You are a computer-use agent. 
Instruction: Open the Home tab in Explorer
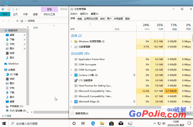click(x=15, y=14)
